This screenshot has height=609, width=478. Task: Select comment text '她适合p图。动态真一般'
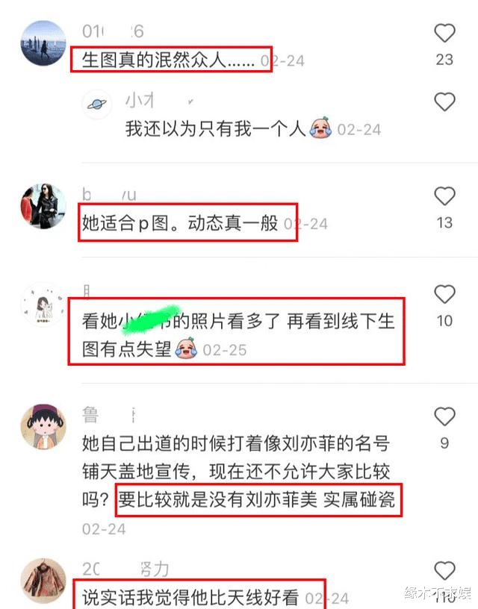[x=180, y=223]
